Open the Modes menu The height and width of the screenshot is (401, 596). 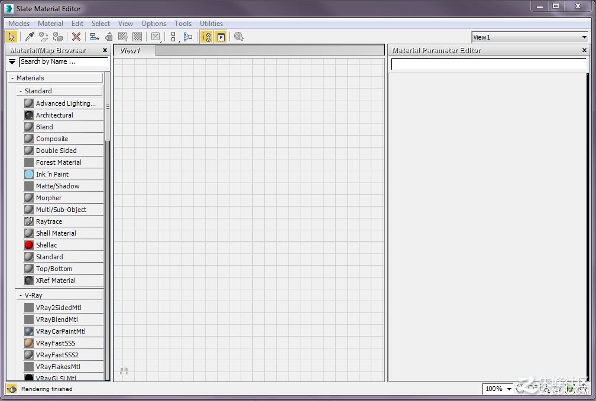click(x=19, y=24)
